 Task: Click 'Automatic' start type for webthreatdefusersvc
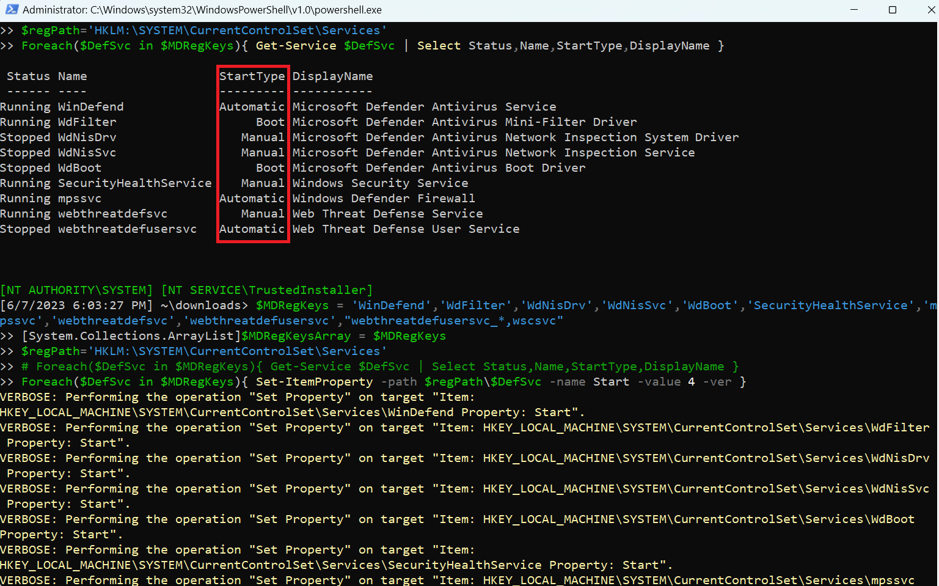point(252,229)
